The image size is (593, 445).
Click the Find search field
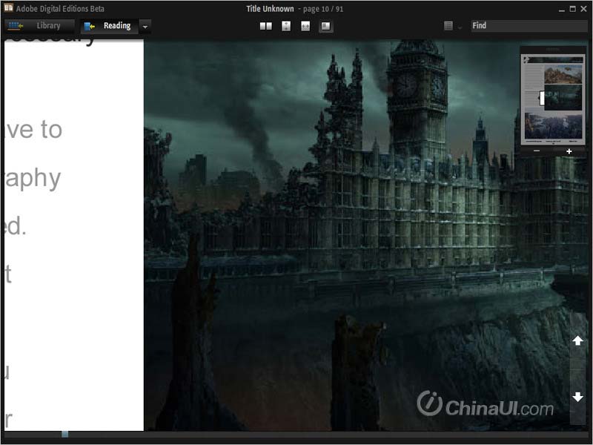pyautogui.click(x=529, y=25)
